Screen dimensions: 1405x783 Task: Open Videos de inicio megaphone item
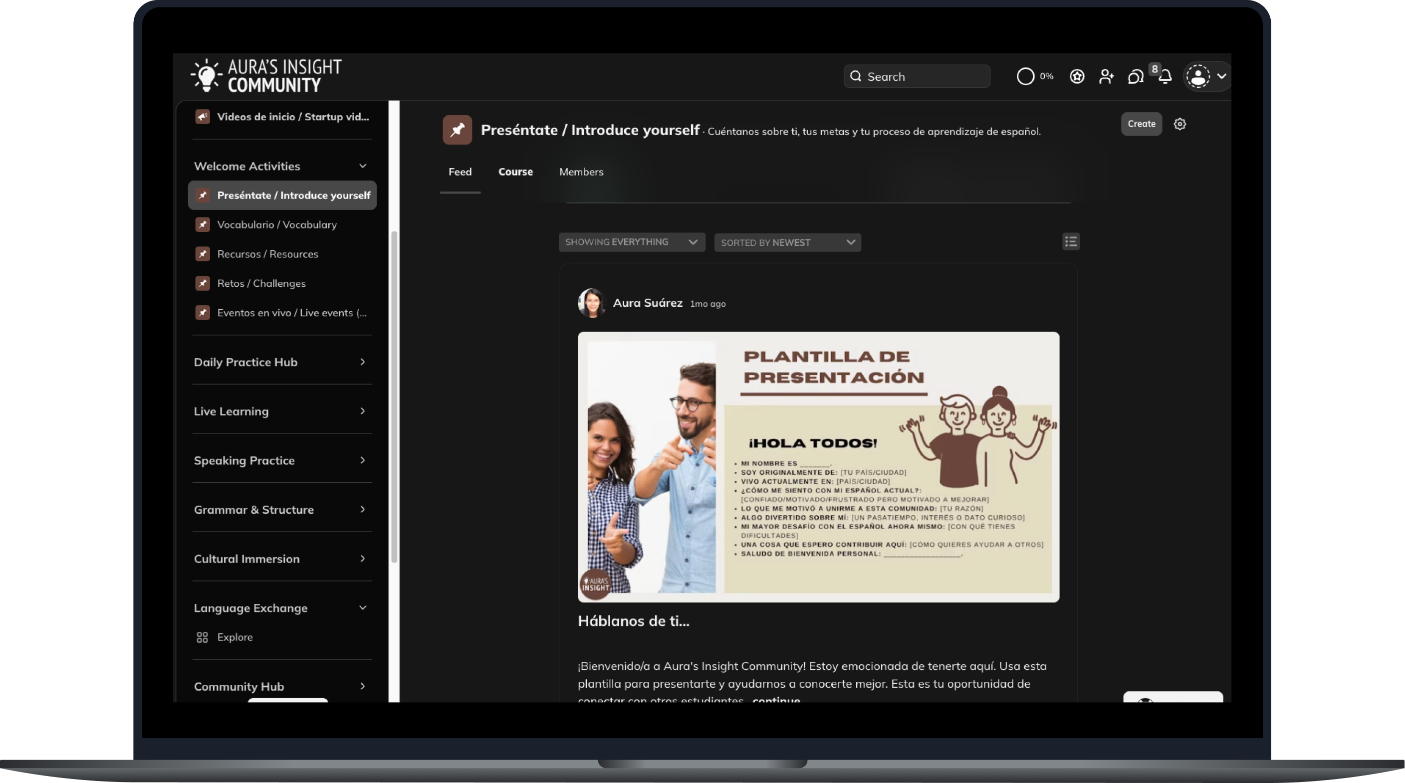(203, 116)
